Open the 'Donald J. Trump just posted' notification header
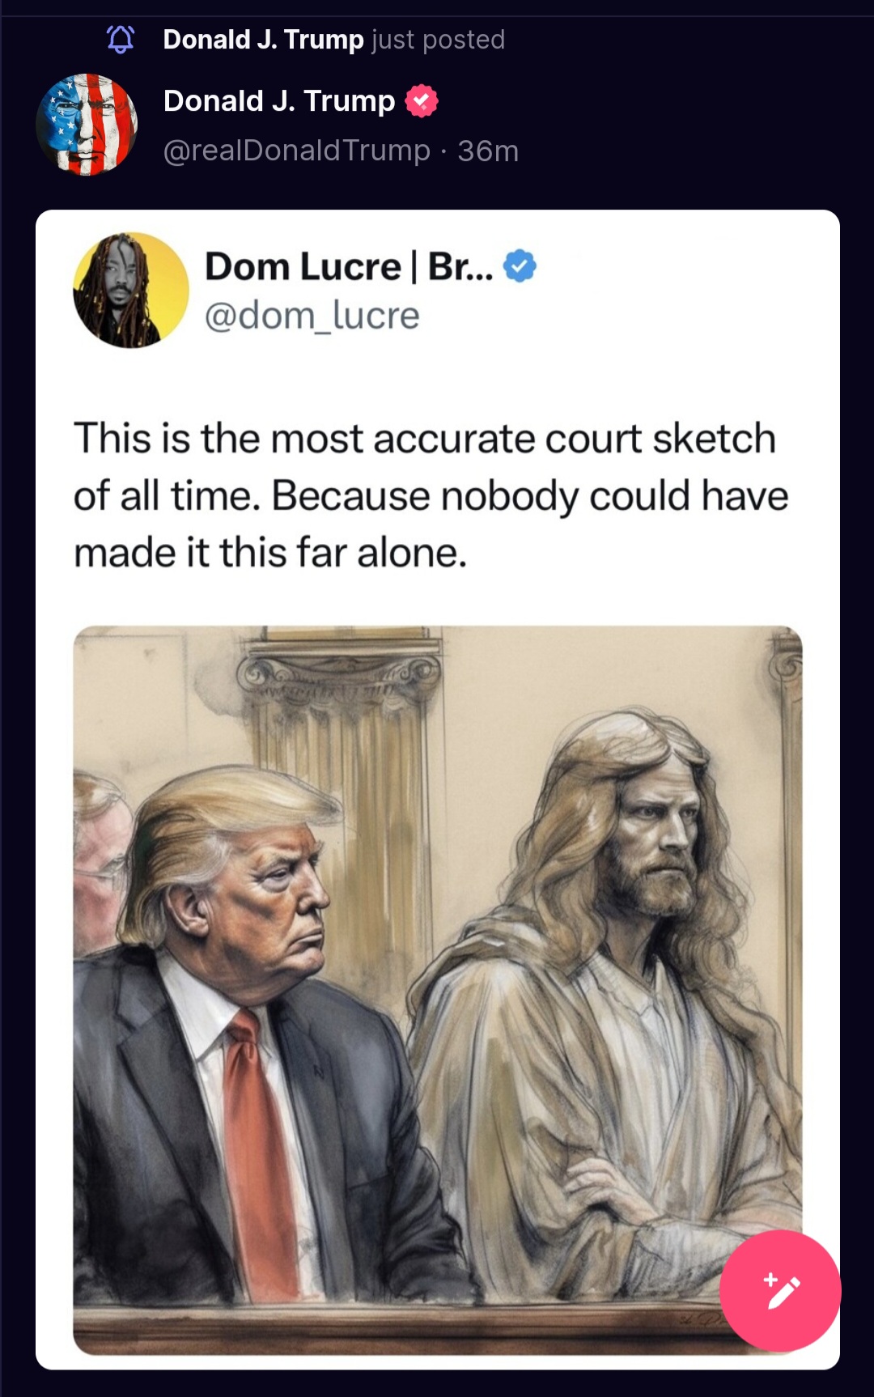874x1397 pixels. pyautogui.click(x=333, y=39)
